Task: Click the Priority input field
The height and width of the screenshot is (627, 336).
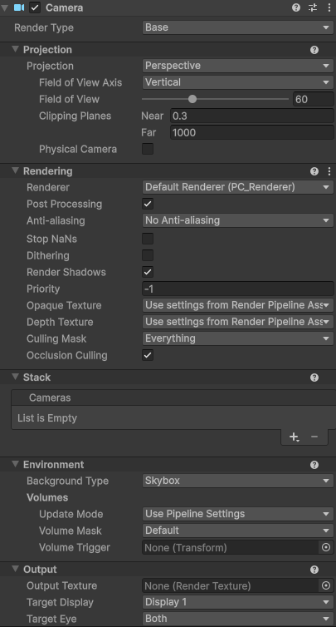Action: (x=238, y=289)
